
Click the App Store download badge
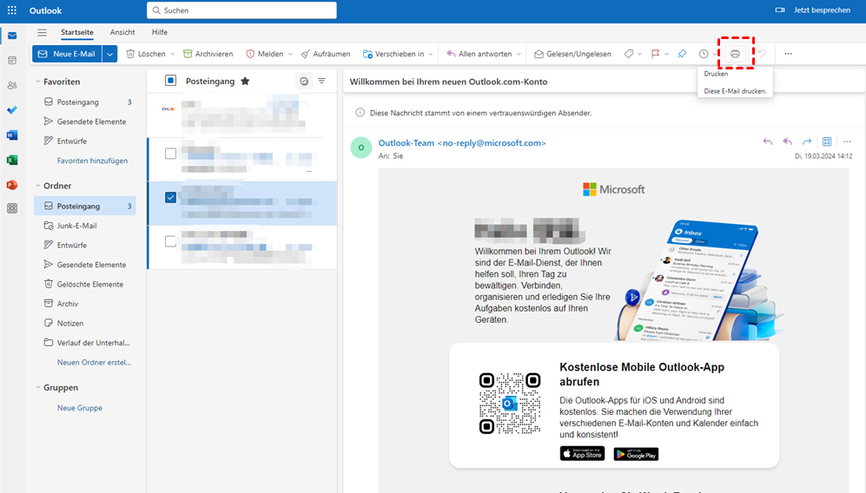coord(582,454)
